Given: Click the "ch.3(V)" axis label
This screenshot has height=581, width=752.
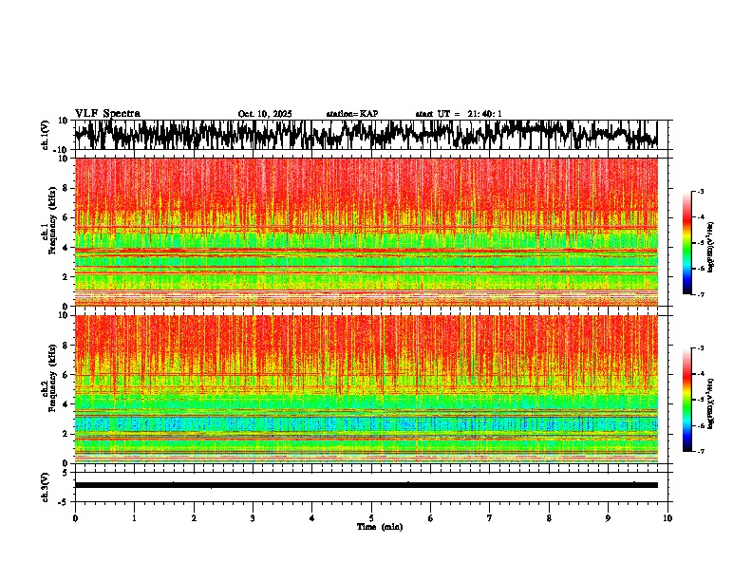Looking at the screenshot, I should 46,487.
